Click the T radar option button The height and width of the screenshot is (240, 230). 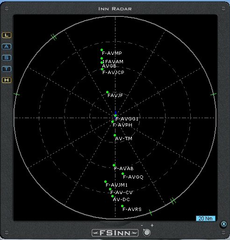tap(7, 69)
